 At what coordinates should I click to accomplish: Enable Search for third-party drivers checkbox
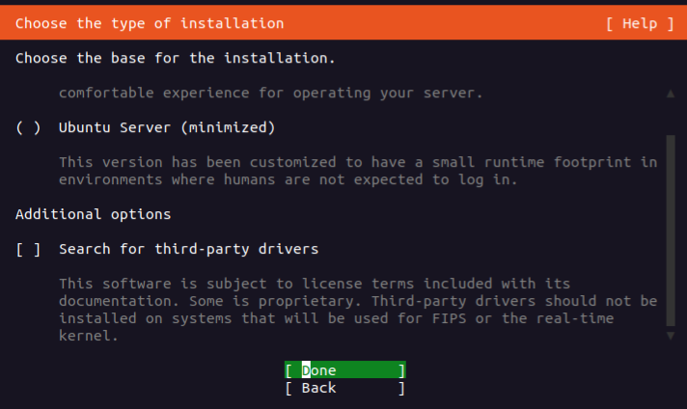29,249
